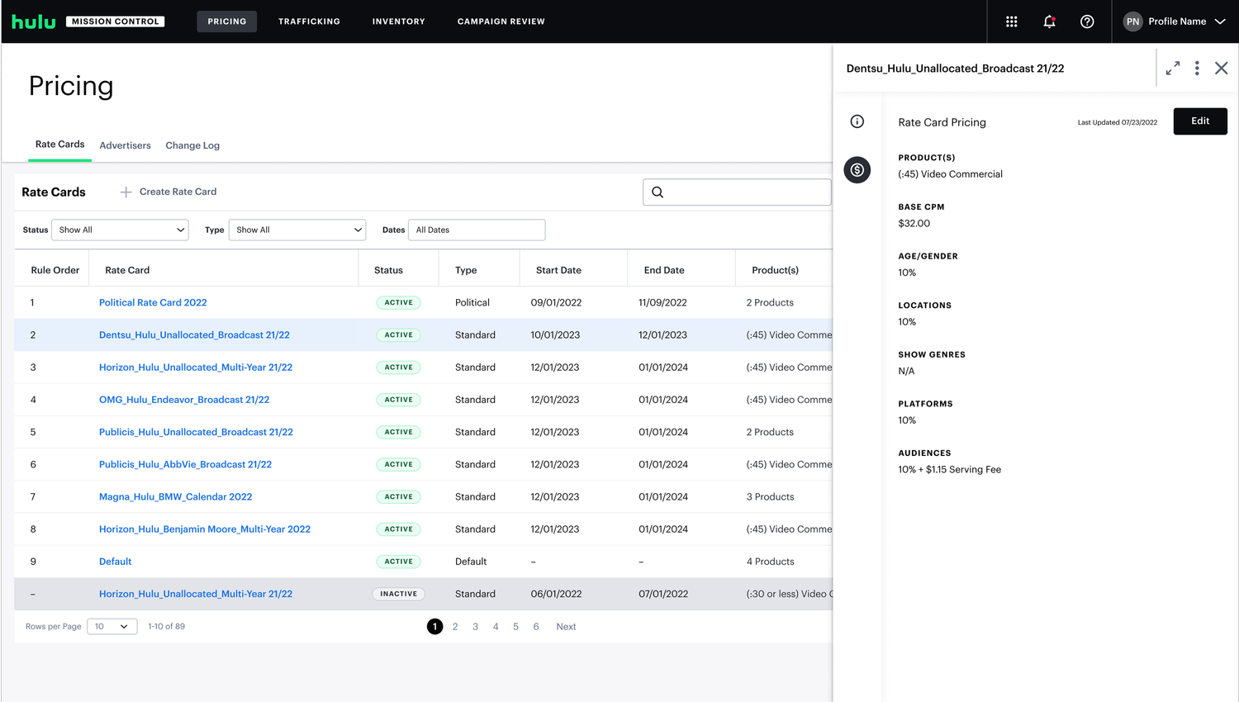Click the apps grid icon
The height and width of the screenshot is (702, 1239).
point(1011,21)
